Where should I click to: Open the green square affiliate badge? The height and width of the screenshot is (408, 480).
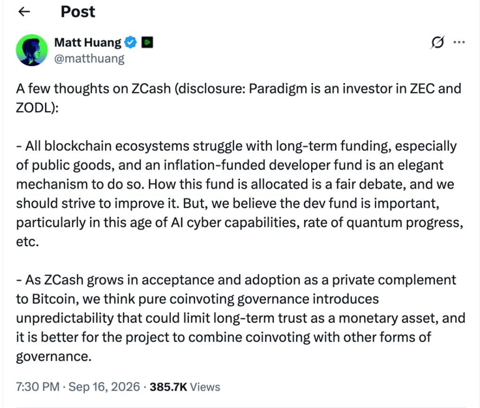pos(147,42)
